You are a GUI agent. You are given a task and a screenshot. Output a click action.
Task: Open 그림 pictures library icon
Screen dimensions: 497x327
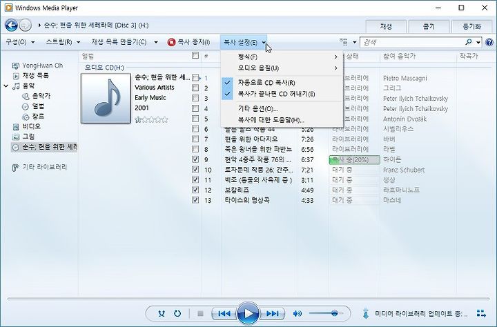(x=15, y=137)
